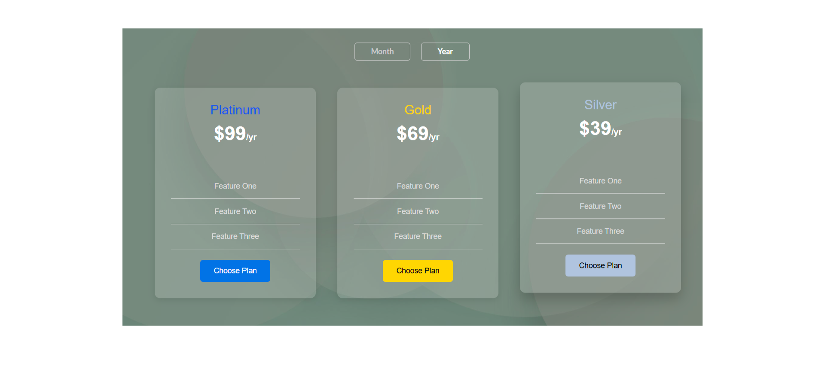Click Feature Two under Silver
This screenshot has width=825, height=372.
600,206
